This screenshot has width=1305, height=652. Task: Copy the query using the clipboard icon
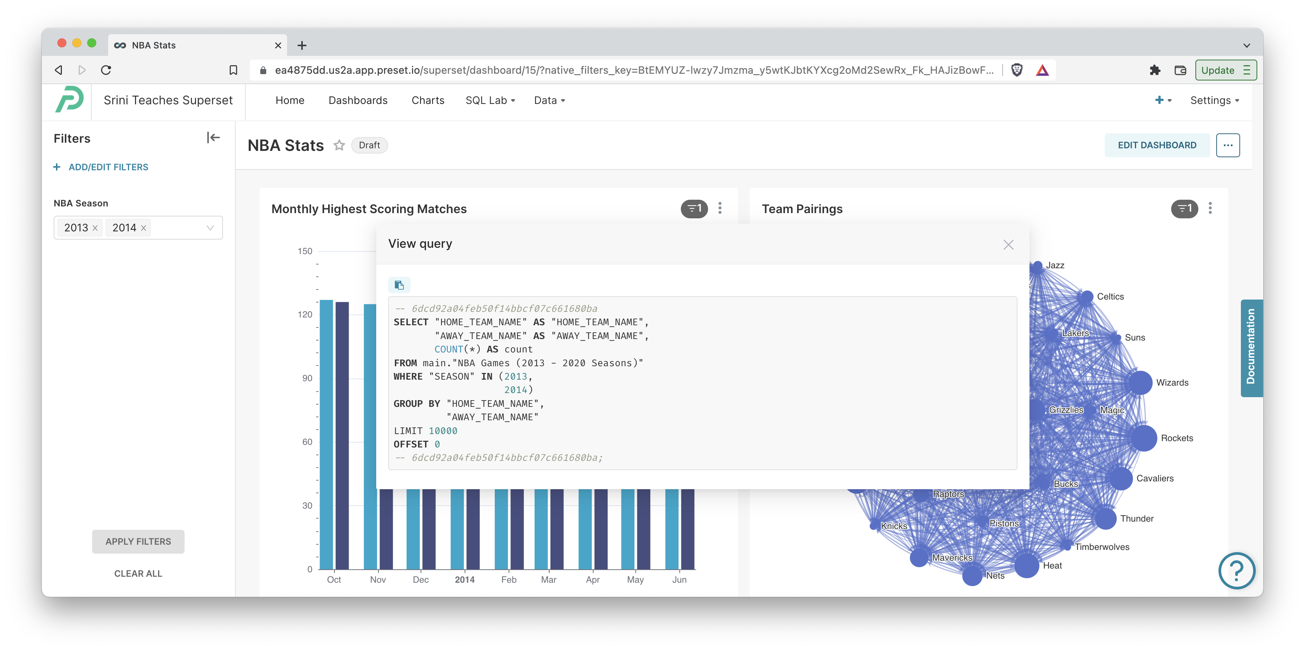(x=399, y=285)
